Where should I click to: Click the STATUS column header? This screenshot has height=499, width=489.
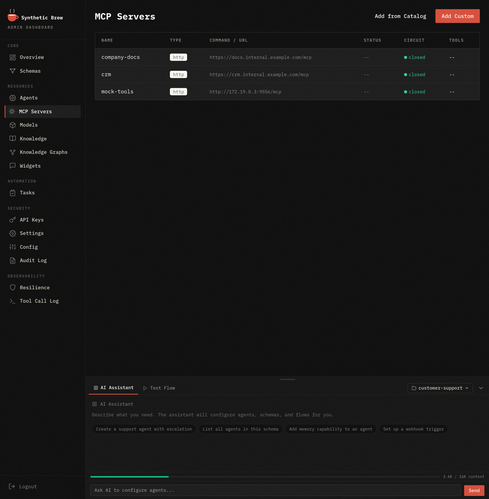click(372, 40)
